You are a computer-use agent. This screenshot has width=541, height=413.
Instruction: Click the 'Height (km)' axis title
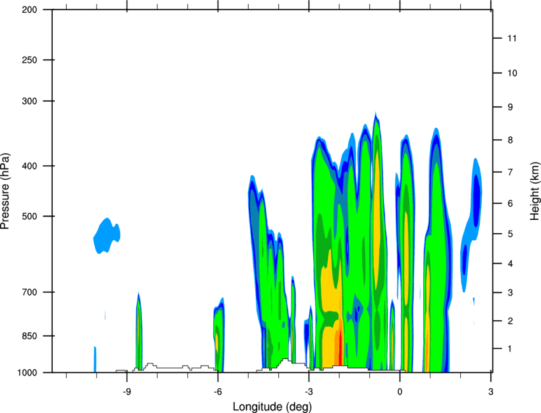tap(535, 191)
